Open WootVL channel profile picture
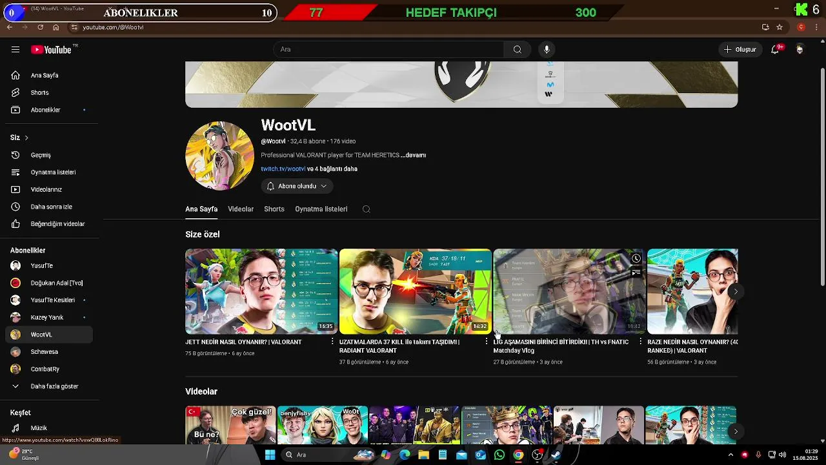The image size is (826, 465). tap(219, 156)
